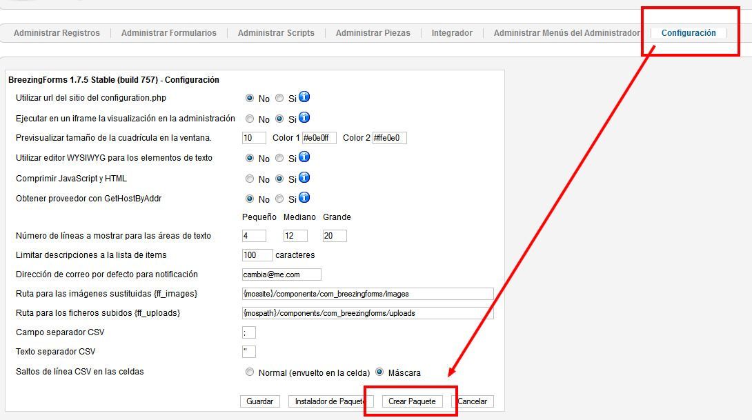Viewport: 752px width, 420px height.
Task: Choose Máscara CSV line break option
Action: coord(379,372)
